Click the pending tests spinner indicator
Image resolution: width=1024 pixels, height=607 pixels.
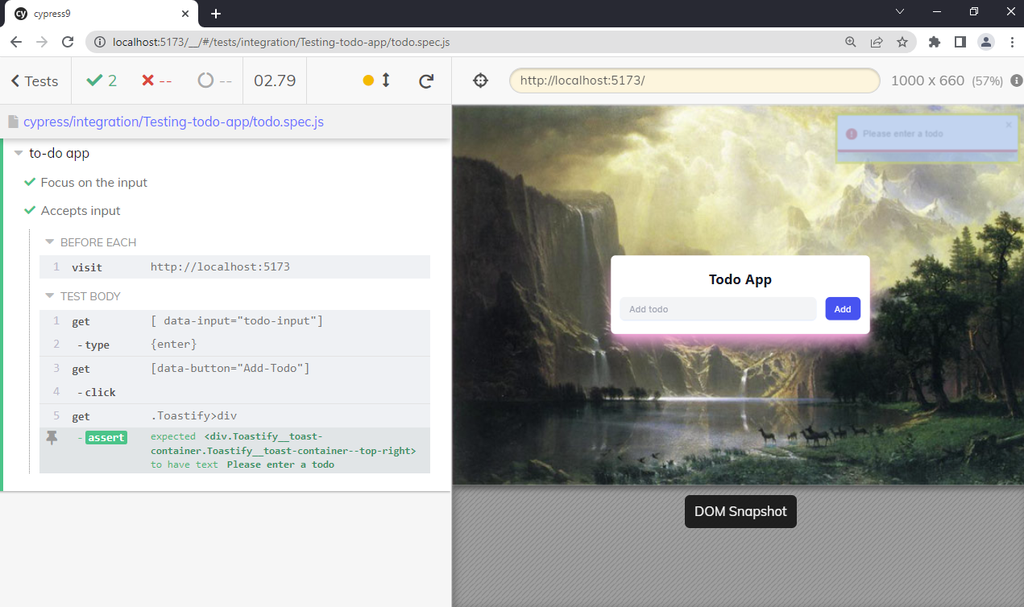tap(208, 81)
